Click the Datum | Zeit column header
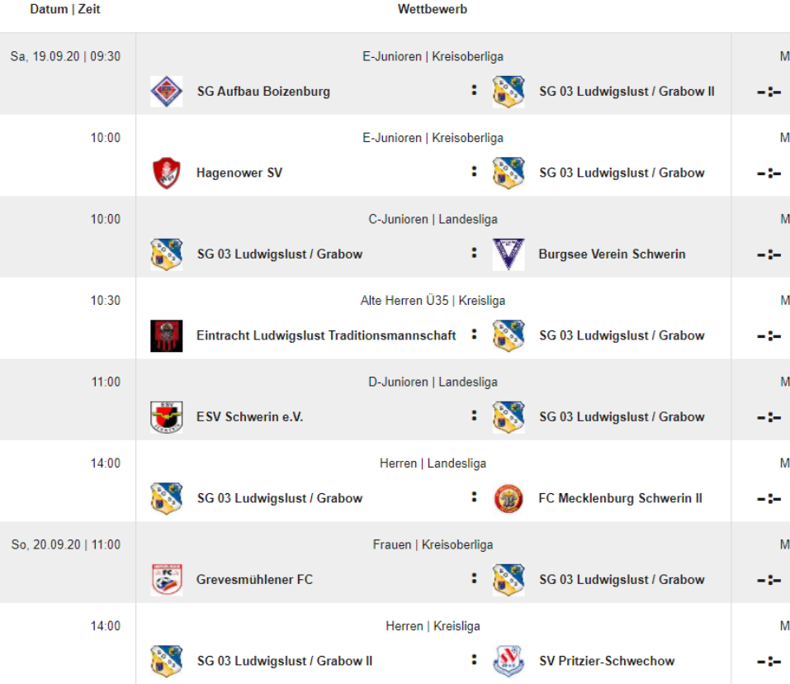Viewport: 790px width, 684px height. pos(65,10)
